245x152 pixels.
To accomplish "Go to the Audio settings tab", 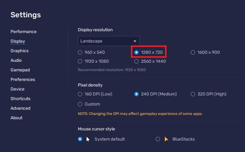I will 16,60.
